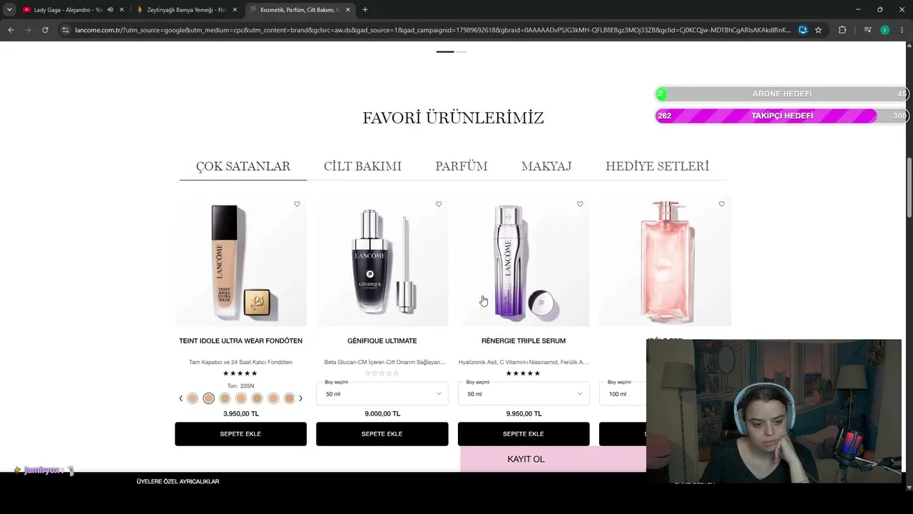This screenshot has width=913, height=514.
Task: Open a new browser tab
Action: (x=365, y=10)
